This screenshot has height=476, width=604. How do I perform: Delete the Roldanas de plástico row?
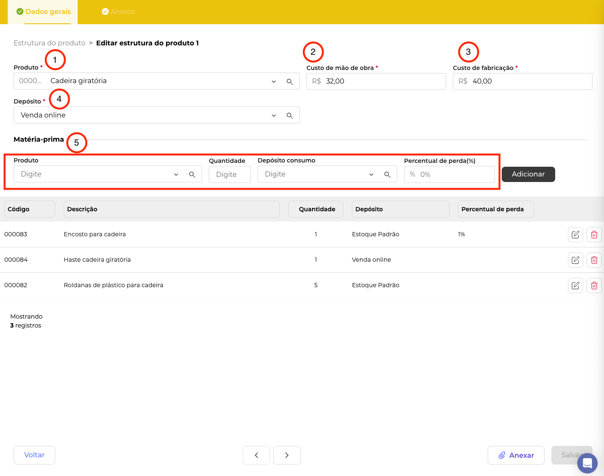tap(594, 286)
